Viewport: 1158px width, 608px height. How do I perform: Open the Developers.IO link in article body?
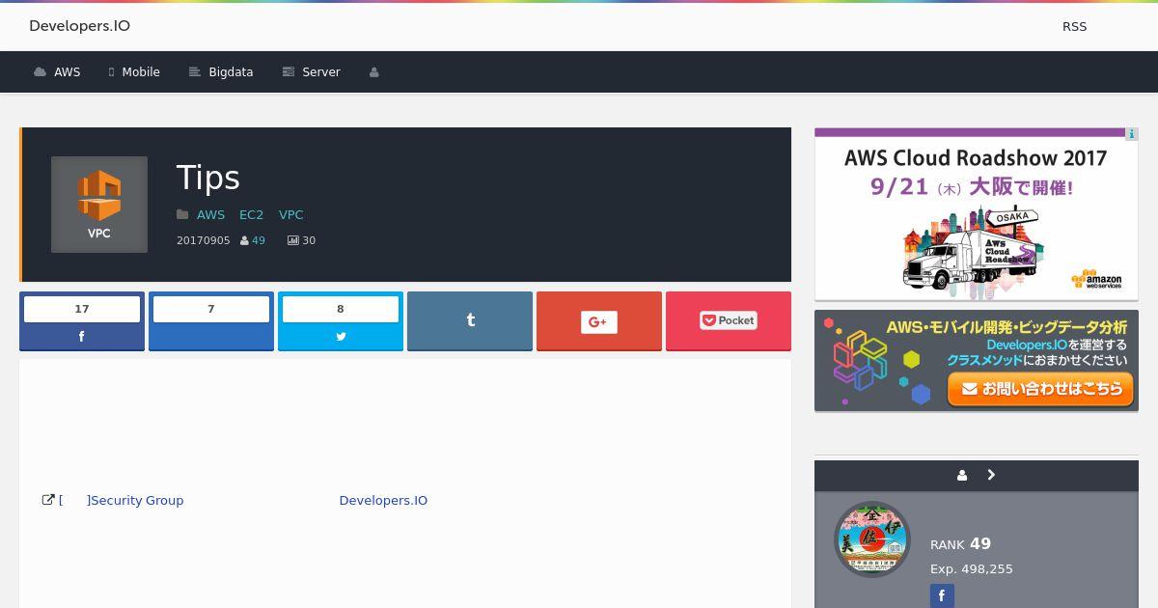[x=383, y=500]
